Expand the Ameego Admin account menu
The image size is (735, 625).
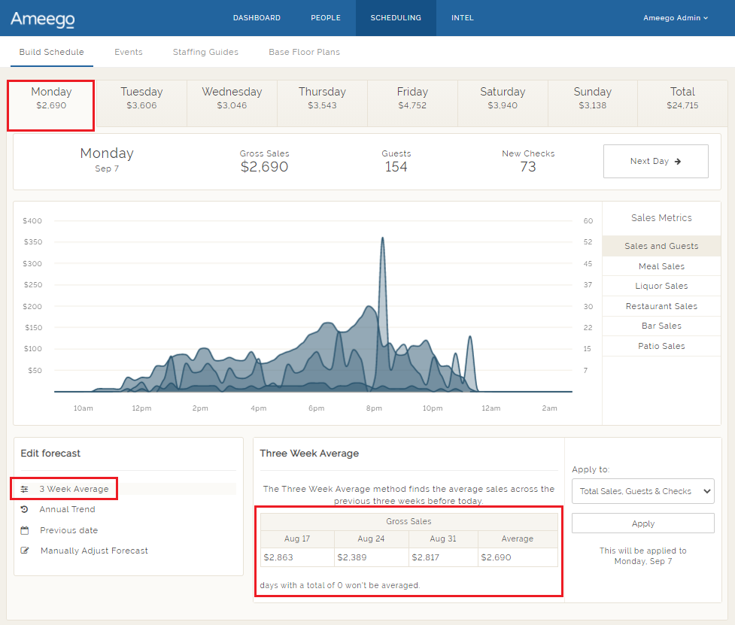coord(675,17)
